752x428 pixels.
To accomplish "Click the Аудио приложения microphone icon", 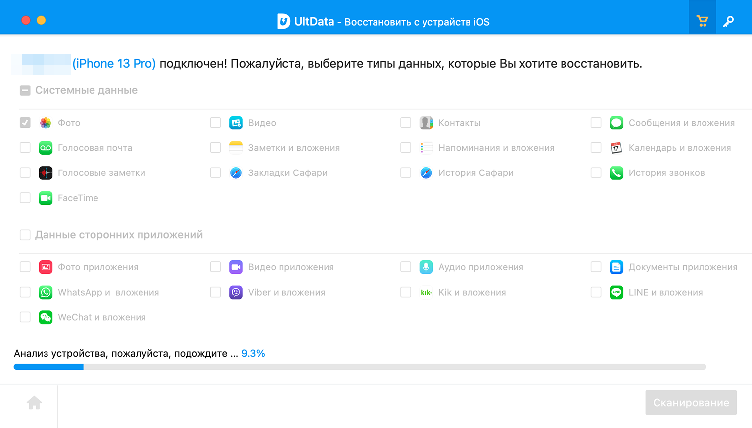I will tap(426, 267).
